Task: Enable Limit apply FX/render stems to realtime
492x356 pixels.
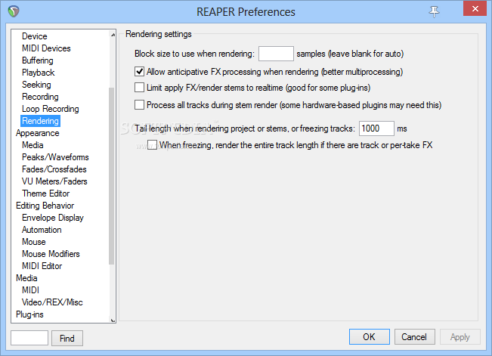Action: (139, 87)
